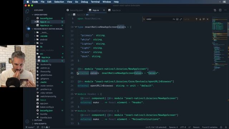Click the Reason language mode status
This screenshot has height=129, width=229.
coord(196,127)
